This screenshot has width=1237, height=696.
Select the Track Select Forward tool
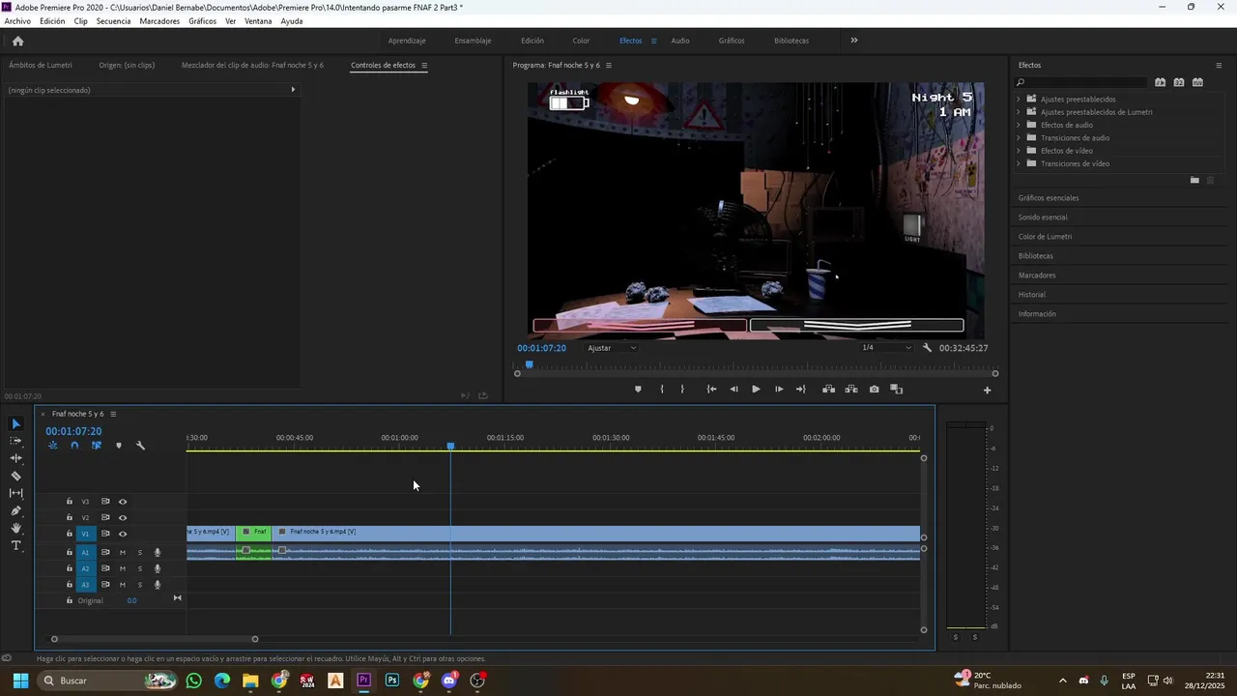15,441
